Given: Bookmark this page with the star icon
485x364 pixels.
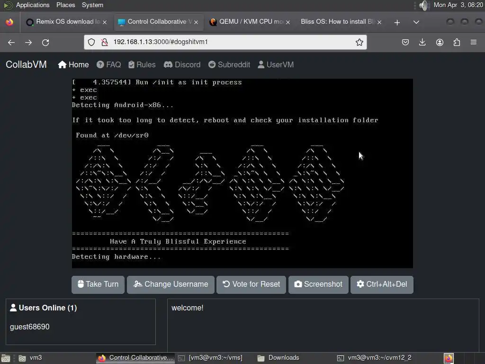Looking at the screenshot, I should pos(359,42).
